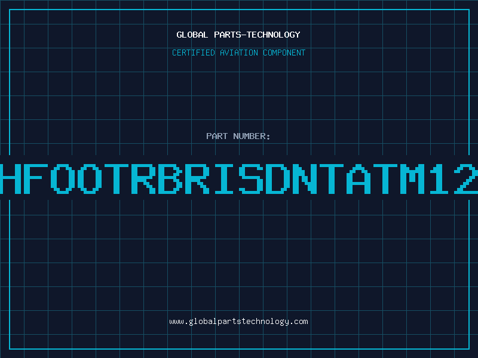Screen dimensions: 478x358
Task: Click the PART word in the label
Action: click(x=217, y=136)
